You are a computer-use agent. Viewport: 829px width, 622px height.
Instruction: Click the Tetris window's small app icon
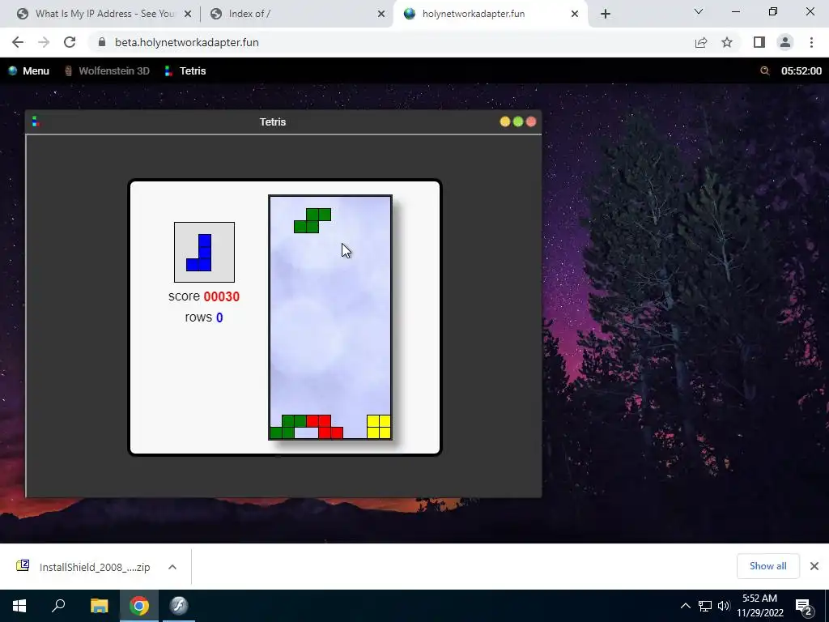click(x=36, y=121)
